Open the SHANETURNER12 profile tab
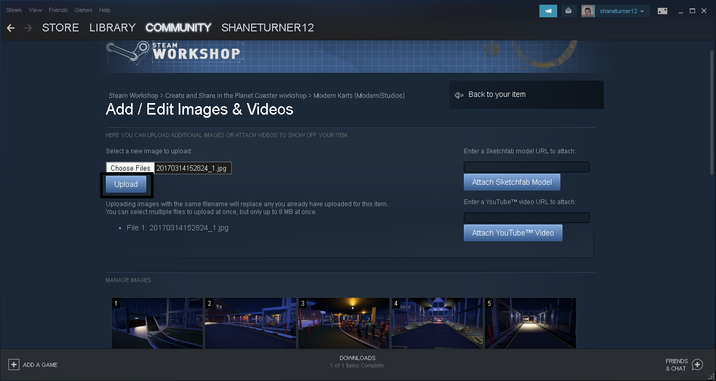 (x=268, y=28)
